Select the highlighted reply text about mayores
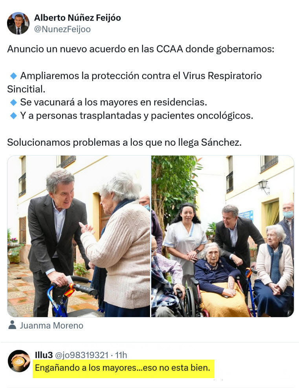The image size is (299, 388). pyautogui.click(x=123, y=368)
